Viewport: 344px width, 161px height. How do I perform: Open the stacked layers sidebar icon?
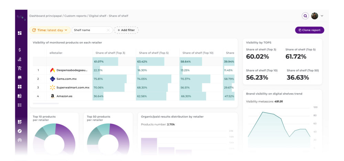tap(20, 59)
